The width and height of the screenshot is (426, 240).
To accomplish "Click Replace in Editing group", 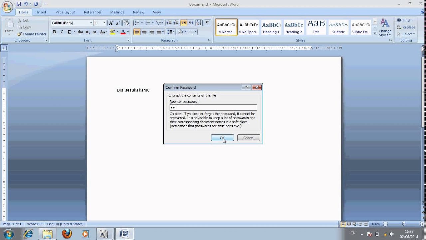I will pos(406,27).
